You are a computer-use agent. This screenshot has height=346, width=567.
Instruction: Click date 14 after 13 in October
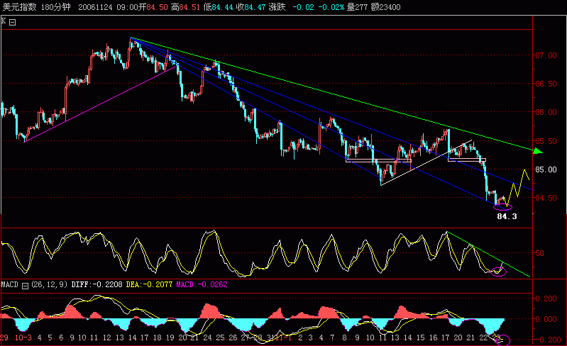[x=133, y=337]
